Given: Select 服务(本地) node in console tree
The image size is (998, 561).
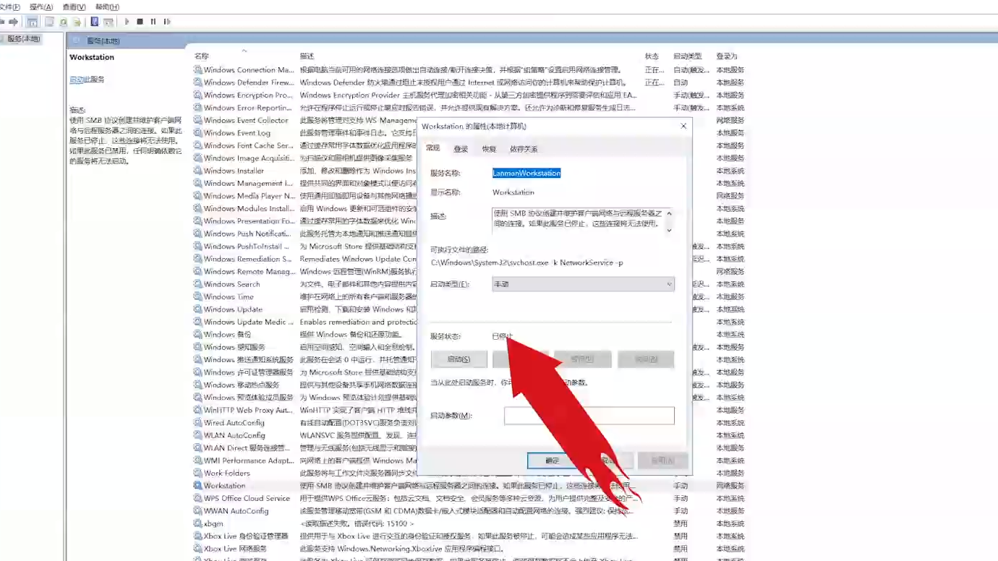Looking at the screenshot, I should pyautogui.click(x=23, y=39).
